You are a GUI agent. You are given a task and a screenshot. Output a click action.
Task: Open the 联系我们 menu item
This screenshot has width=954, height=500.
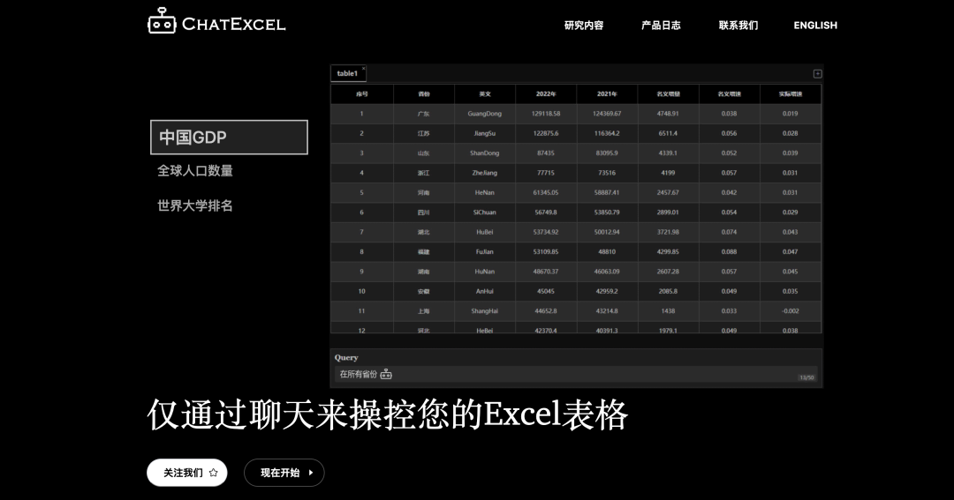[738, 25]
